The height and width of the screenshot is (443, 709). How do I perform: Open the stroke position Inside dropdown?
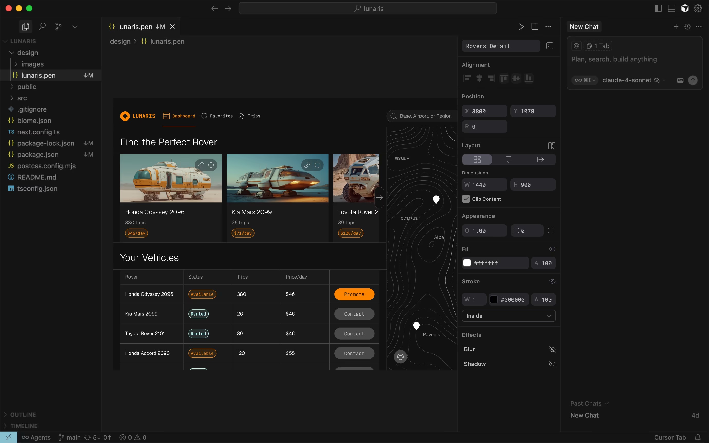(508, 316)
